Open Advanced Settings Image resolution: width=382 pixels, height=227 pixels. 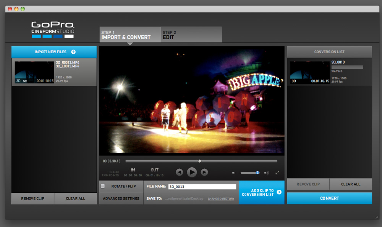tap(121, 198)
